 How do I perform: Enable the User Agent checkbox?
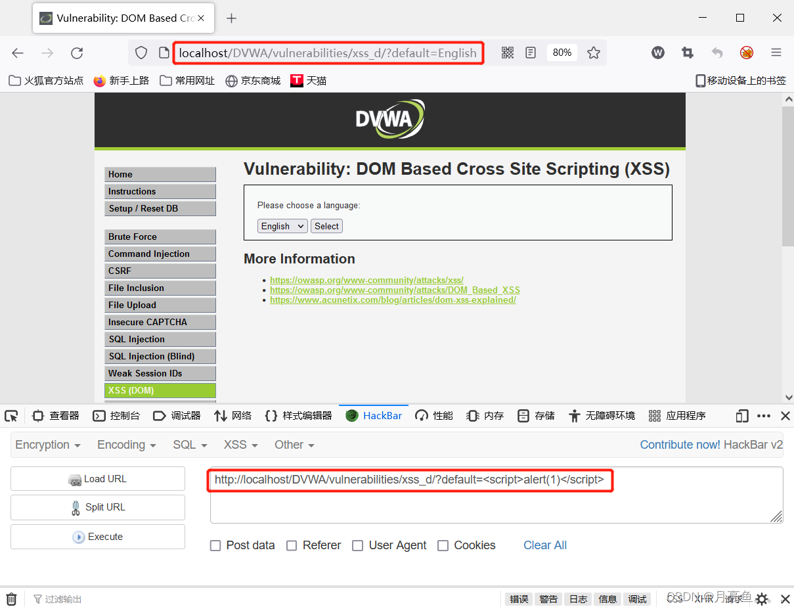[358, 545]
